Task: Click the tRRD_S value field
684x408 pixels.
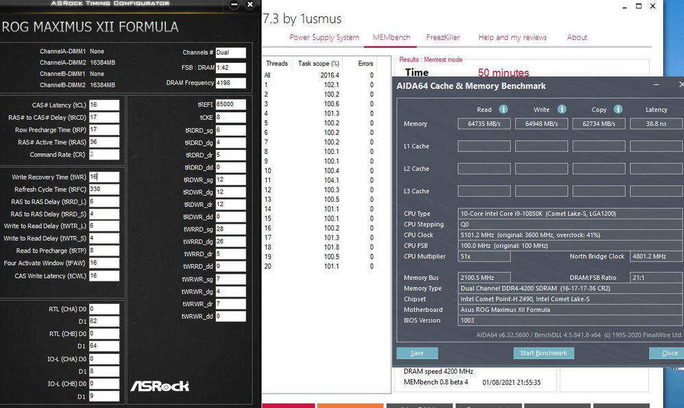Action: (x=104, y=214)
